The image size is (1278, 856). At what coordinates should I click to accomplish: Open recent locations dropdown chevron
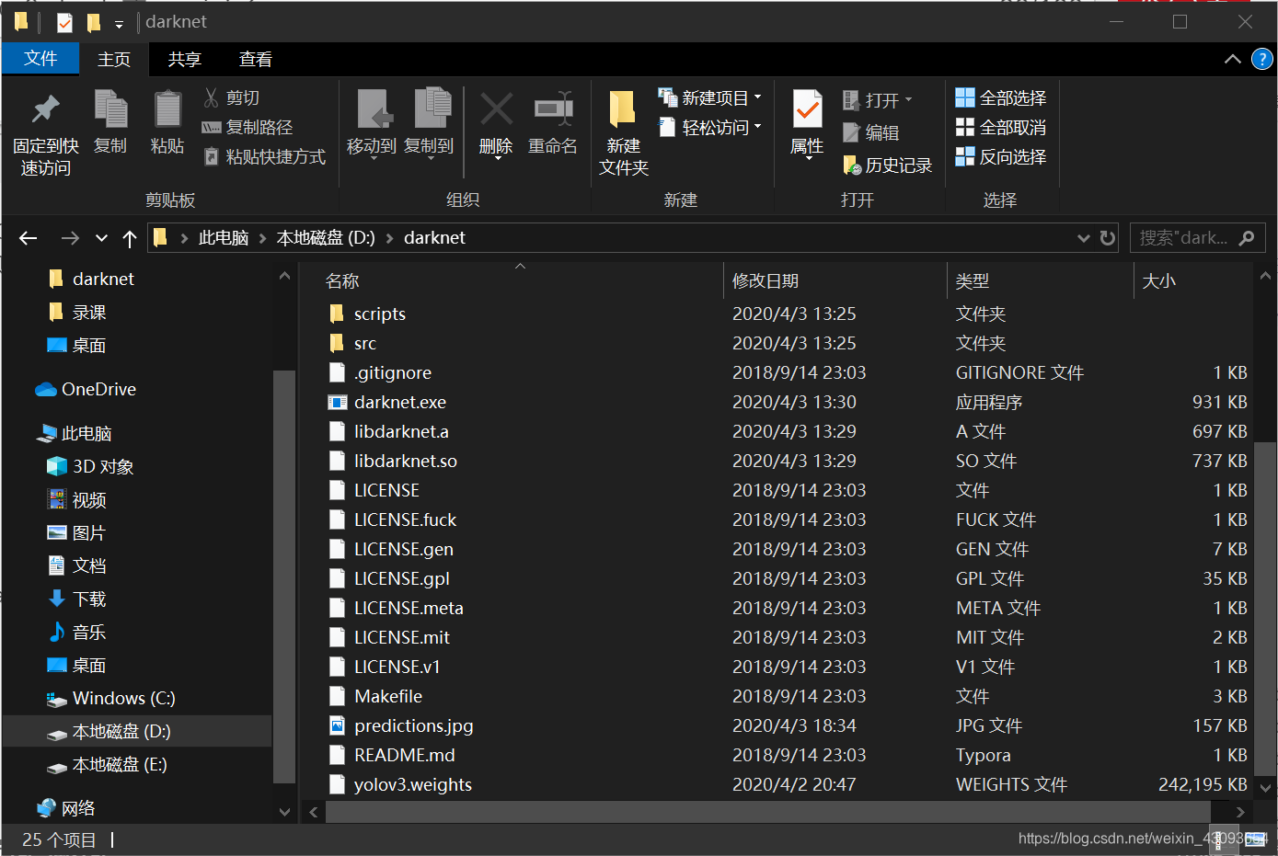click(x=101, y=238)
